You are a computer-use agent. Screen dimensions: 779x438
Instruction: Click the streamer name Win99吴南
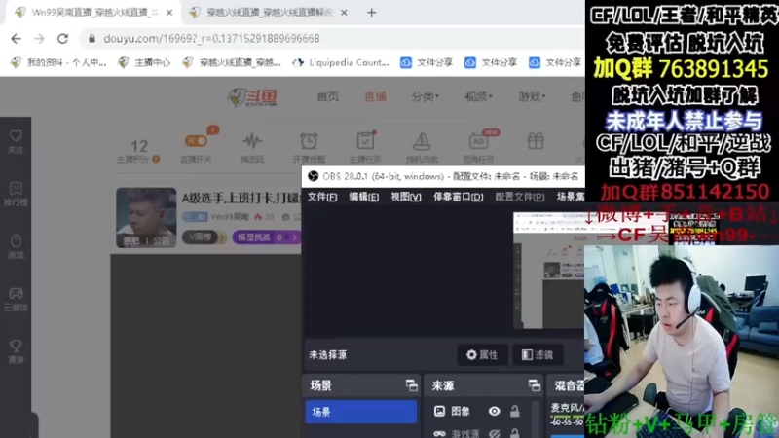[x=230, y=217]
